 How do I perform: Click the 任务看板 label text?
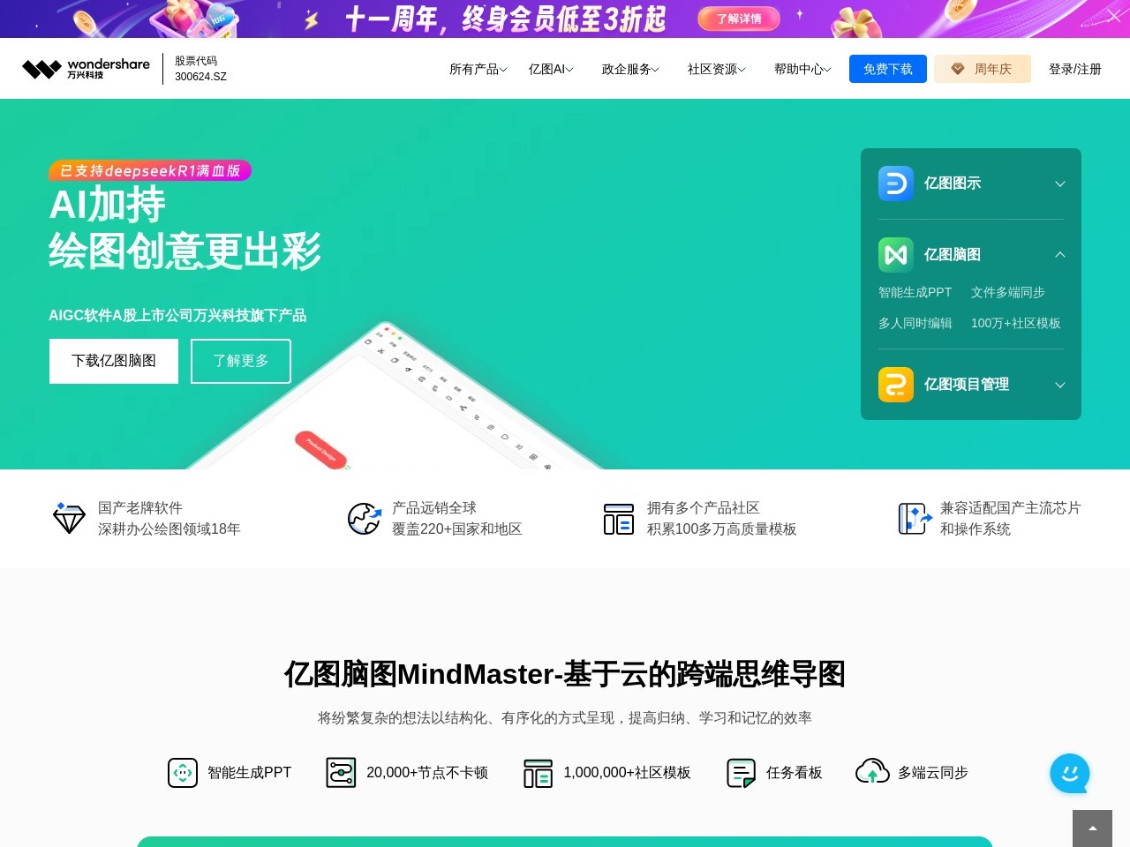[x=795, y=773]
